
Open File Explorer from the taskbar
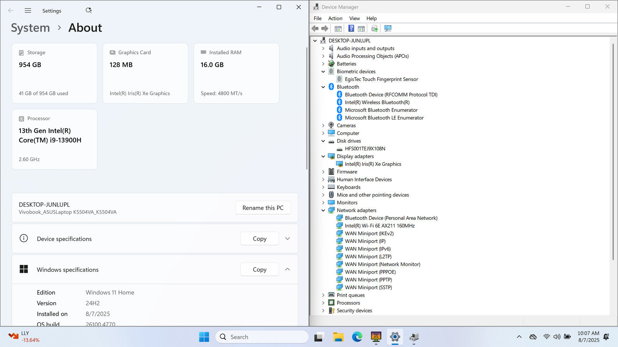(x=338, y=337)
